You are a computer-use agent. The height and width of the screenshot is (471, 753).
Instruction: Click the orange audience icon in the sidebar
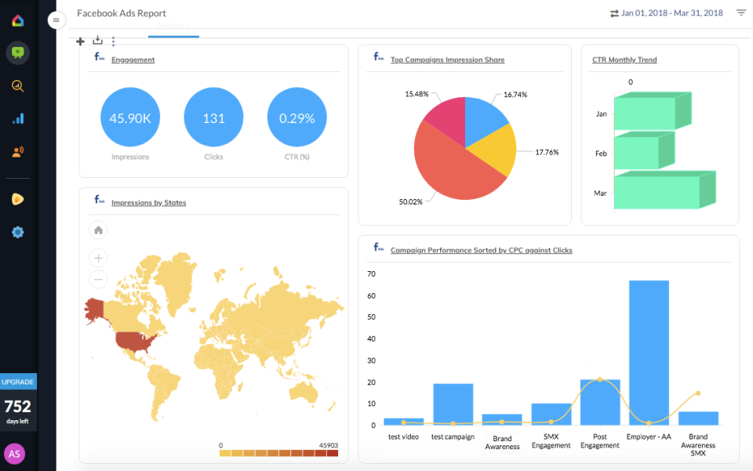click(17, 151)
